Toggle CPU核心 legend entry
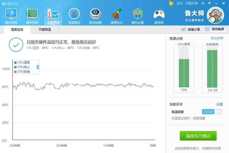 22,67
